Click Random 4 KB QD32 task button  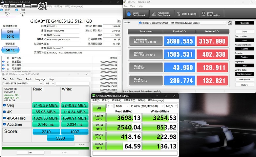tap(146, 80)
